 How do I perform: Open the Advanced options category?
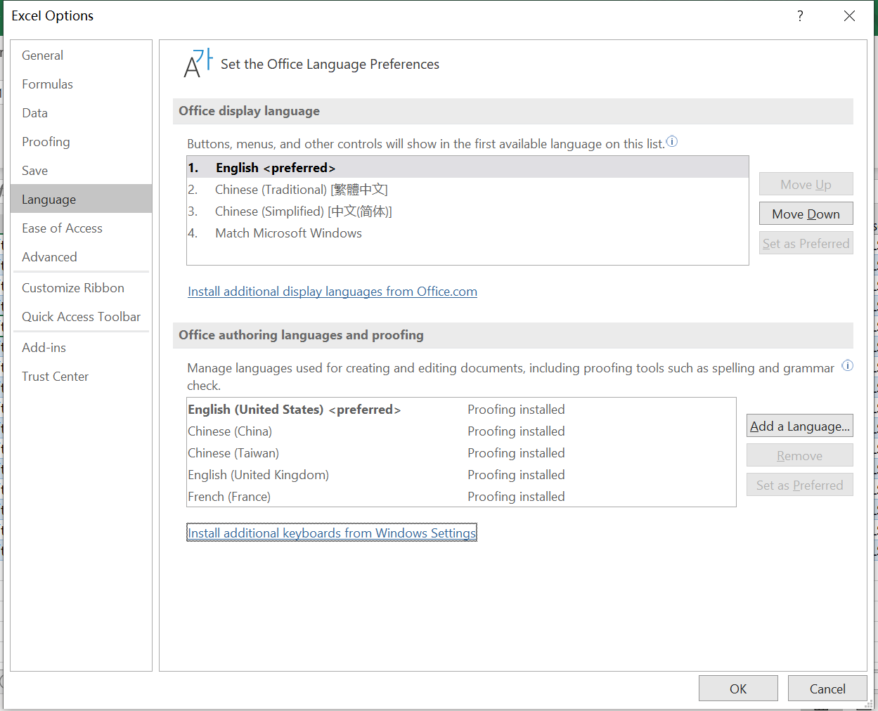(81, 257)
